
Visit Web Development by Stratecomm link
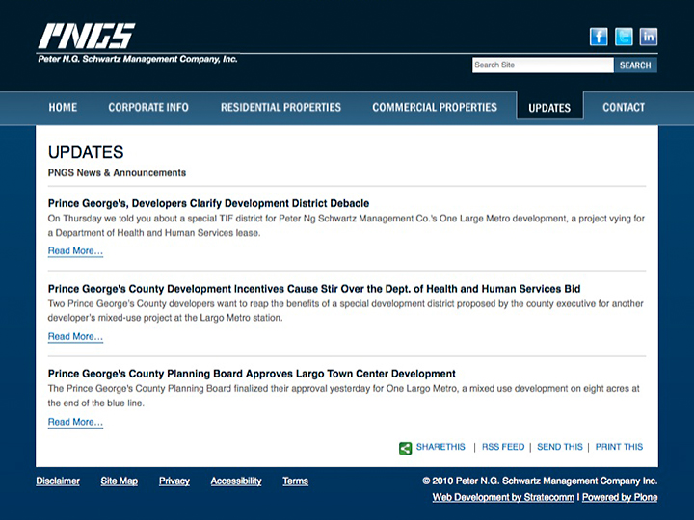(503, 497)
